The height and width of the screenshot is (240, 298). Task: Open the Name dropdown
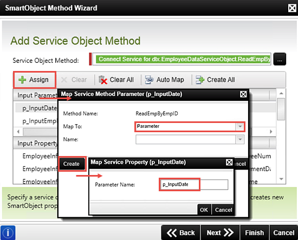pyautogui.click(x=240, y=139)
